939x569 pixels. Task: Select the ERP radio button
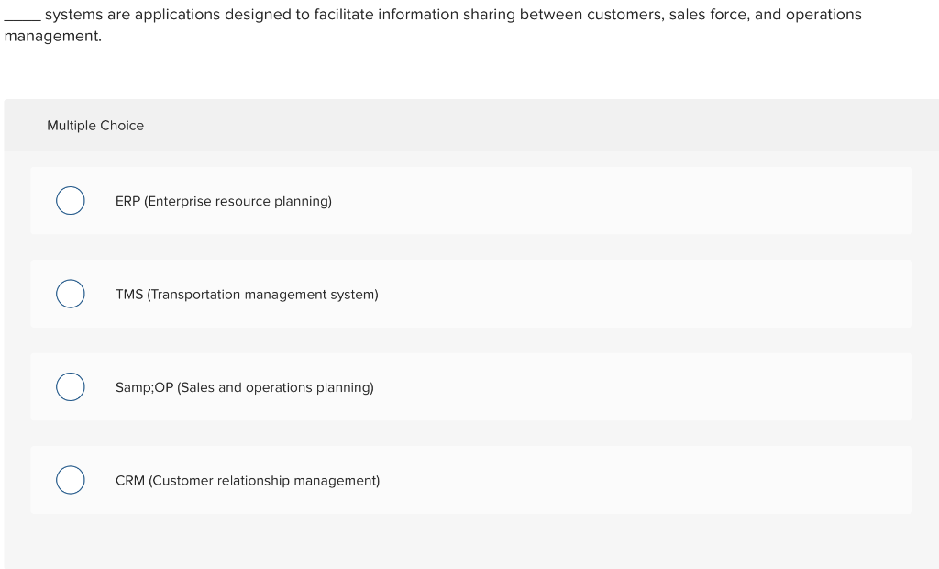click(x=71, y=200)
